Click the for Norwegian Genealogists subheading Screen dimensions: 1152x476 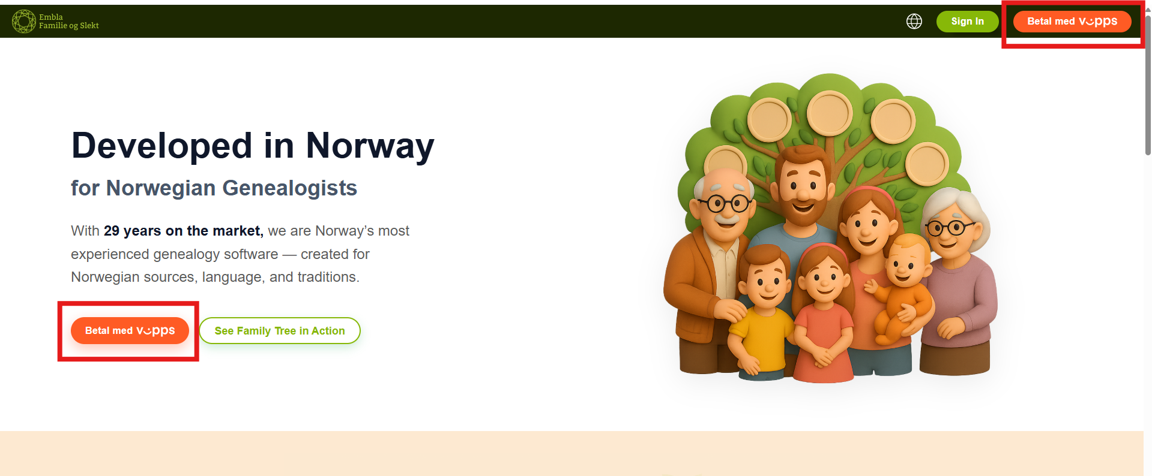click(214, 188)
